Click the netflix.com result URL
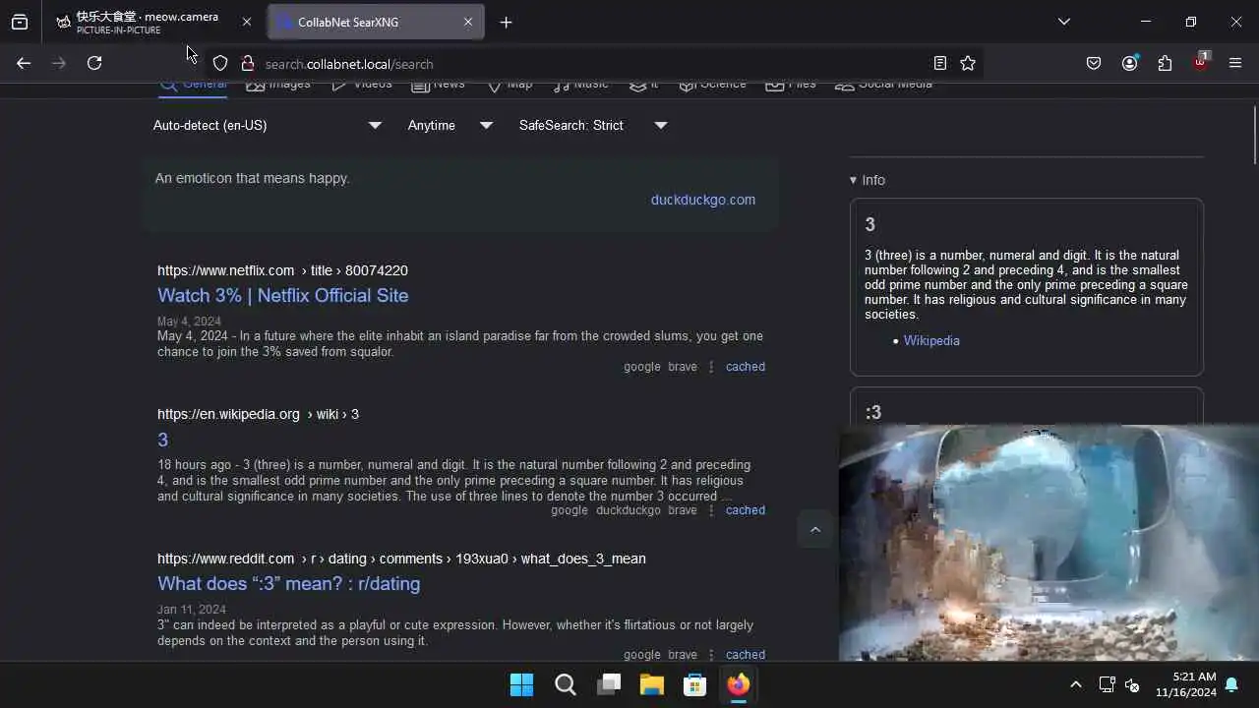This screenshot has height=708, width=1259. pos(282,270)
